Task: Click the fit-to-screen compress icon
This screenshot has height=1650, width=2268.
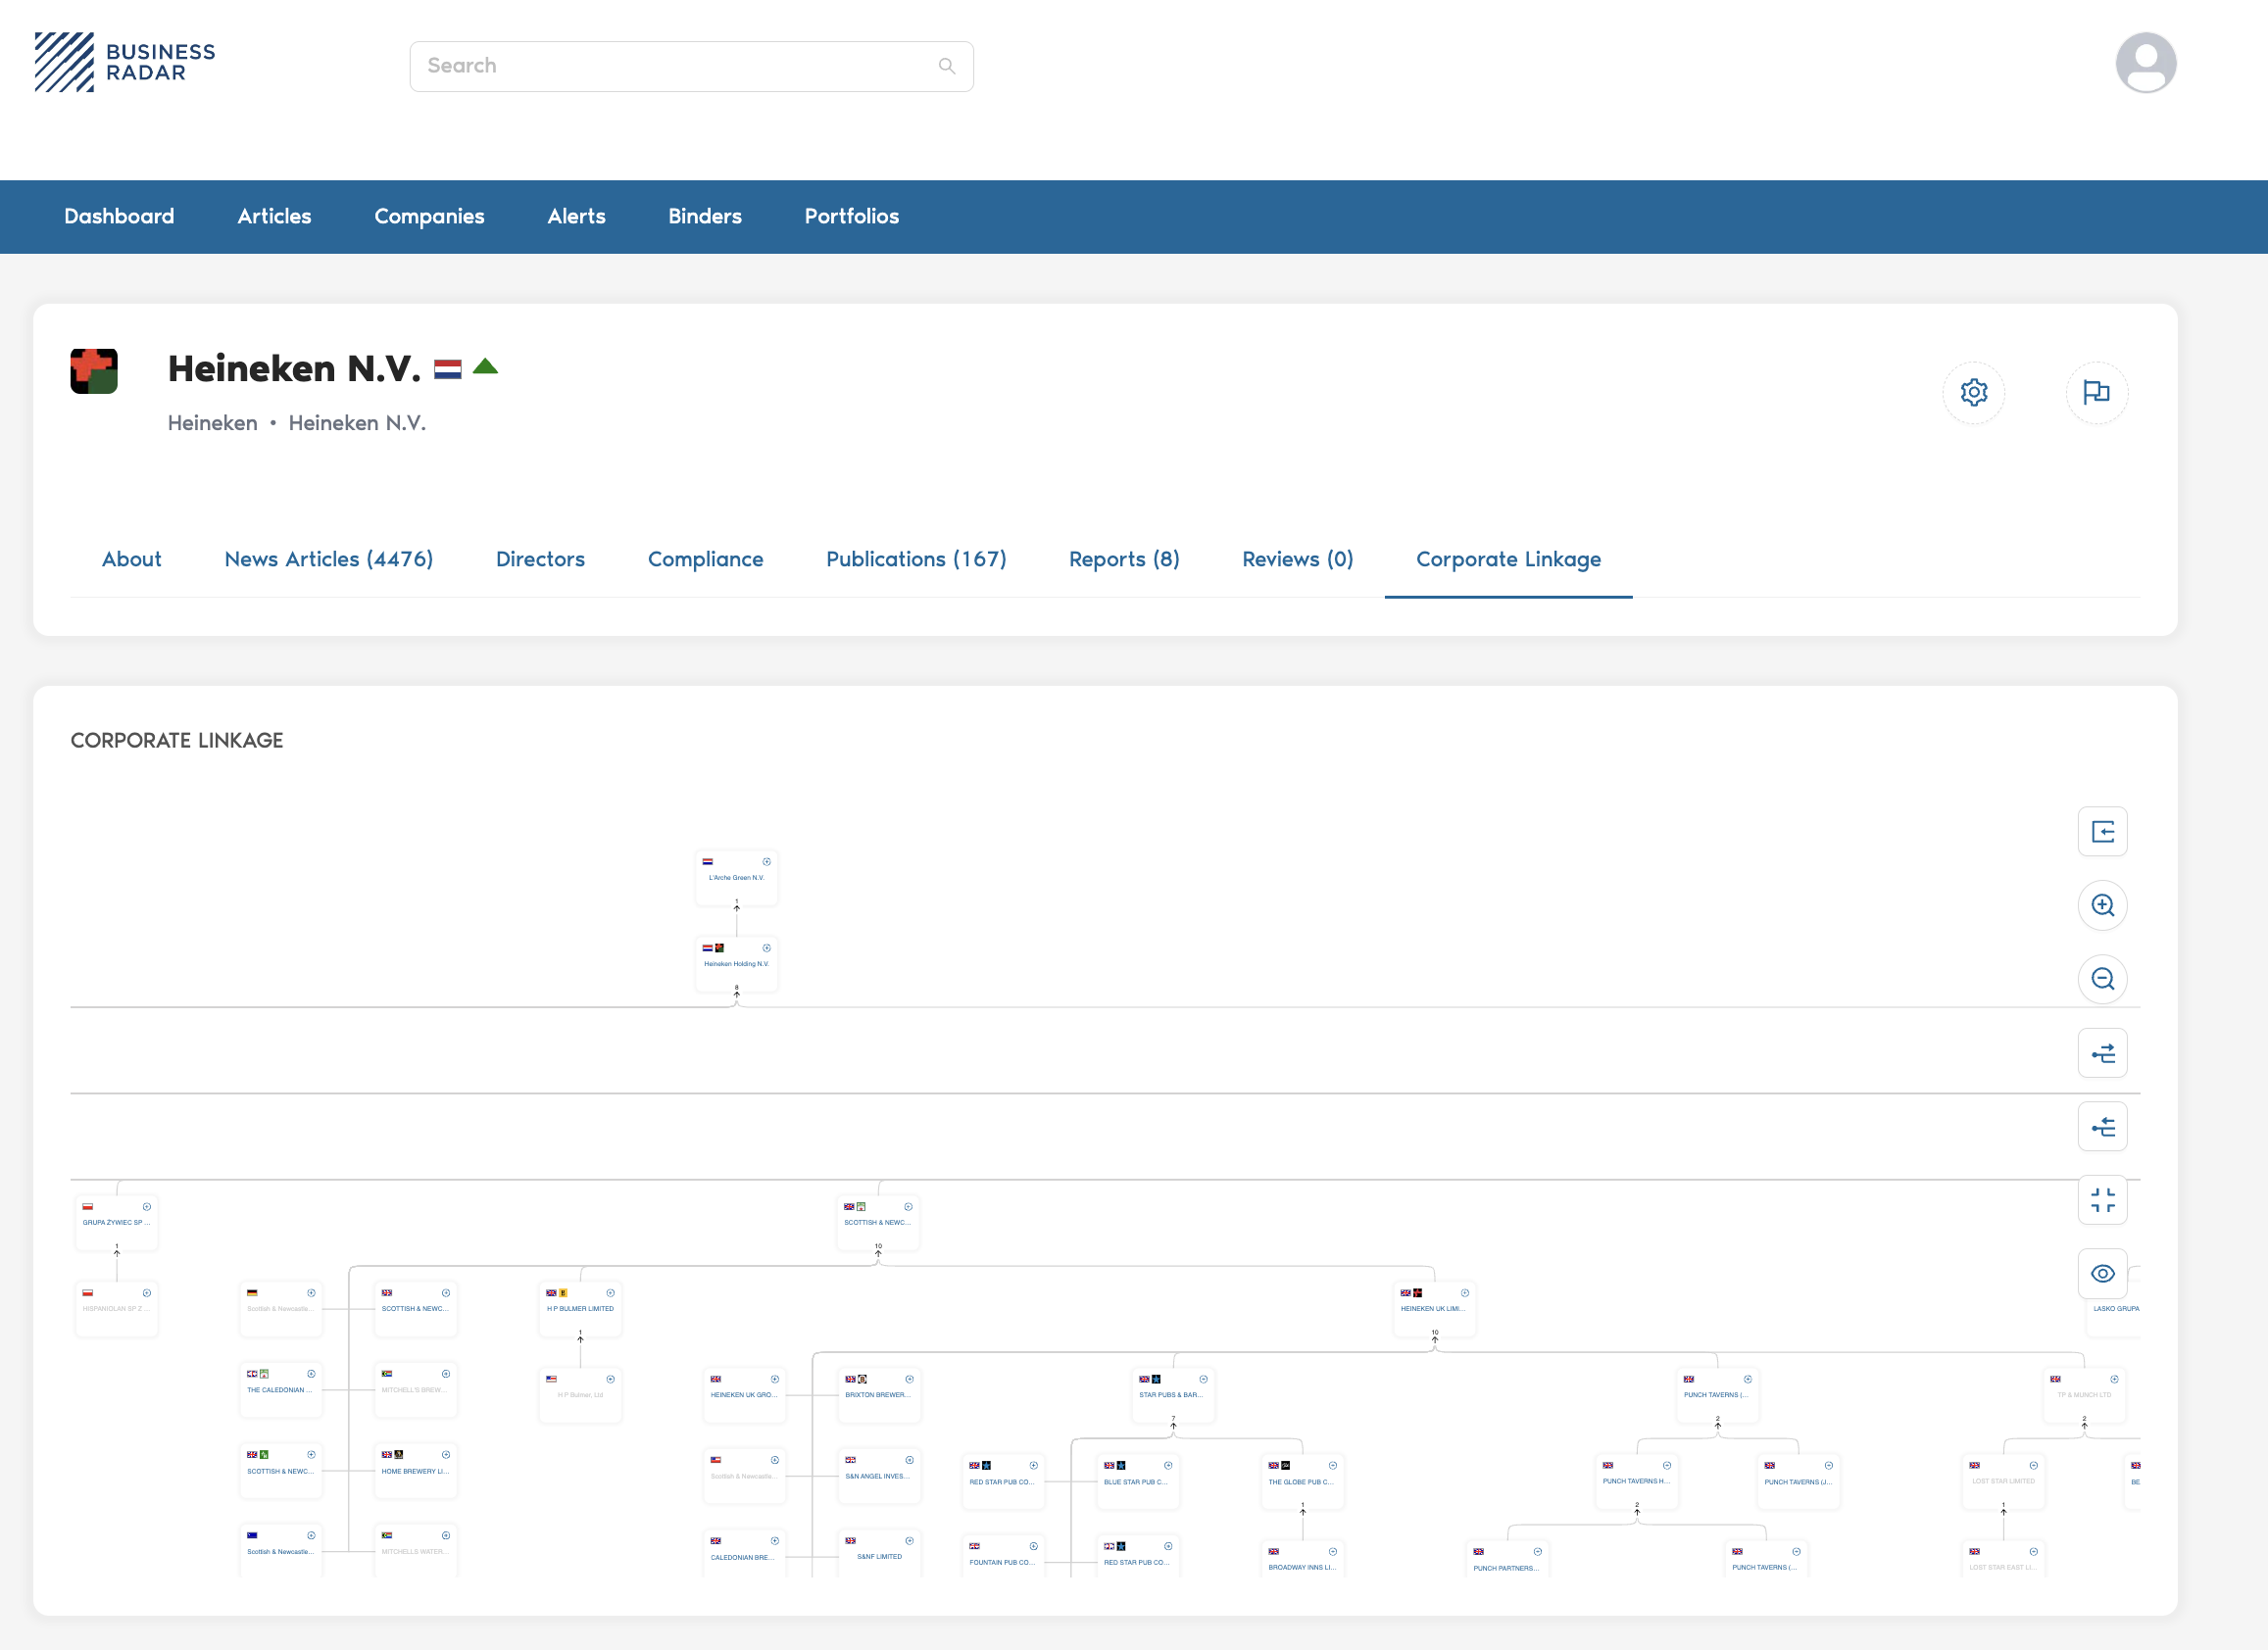Action: pyautogui.click(x=2102, y=1200)
